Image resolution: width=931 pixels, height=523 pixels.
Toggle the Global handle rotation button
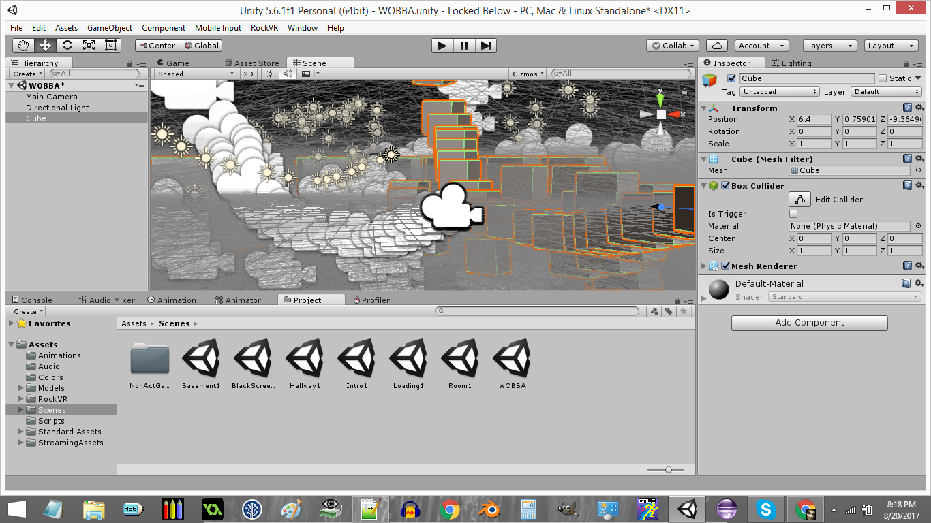tap(200, 46)
